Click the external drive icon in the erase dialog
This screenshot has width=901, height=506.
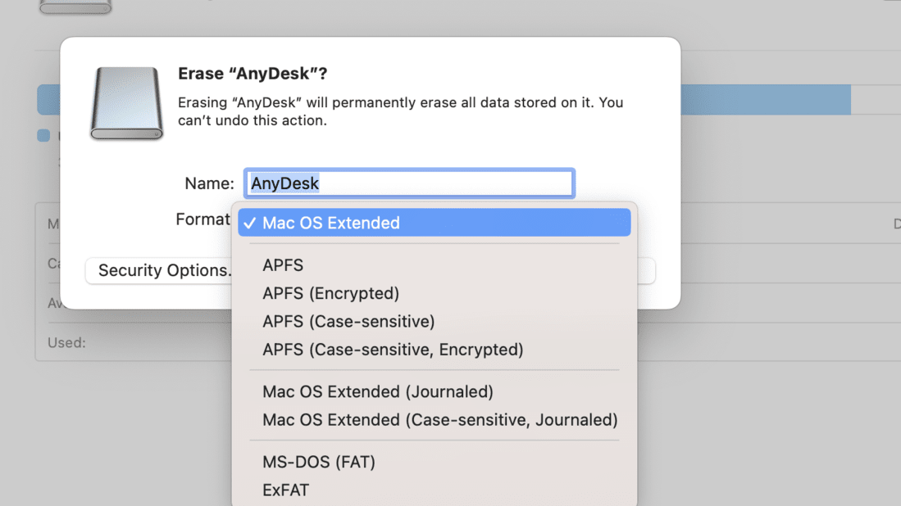126,103
